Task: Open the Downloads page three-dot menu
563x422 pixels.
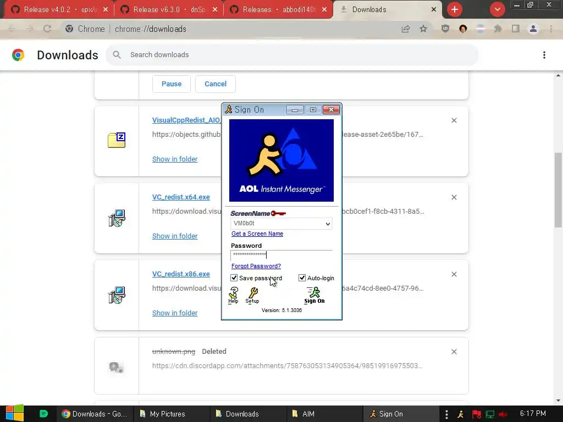Action: [544, 55]
